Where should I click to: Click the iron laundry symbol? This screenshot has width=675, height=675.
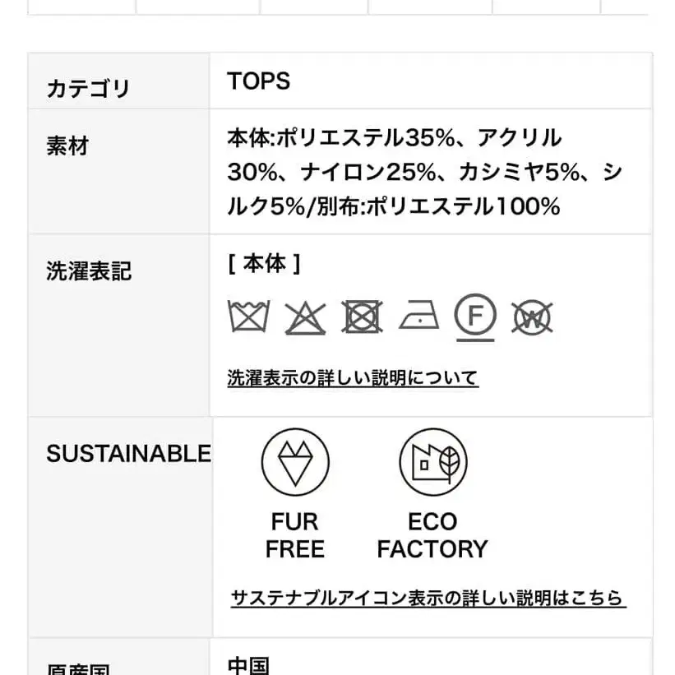[x=419, y=317]
